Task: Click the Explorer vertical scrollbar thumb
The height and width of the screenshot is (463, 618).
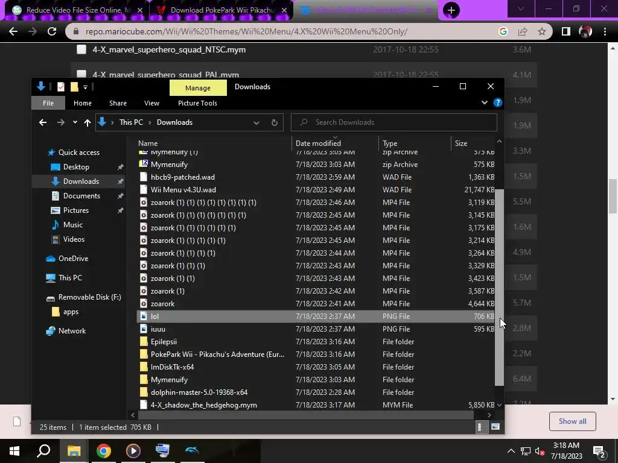Action: pos(499,288)
